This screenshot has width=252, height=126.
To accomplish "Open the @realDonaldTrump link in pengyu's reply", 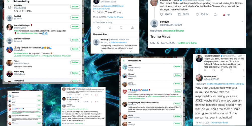I will click(173, 31).
